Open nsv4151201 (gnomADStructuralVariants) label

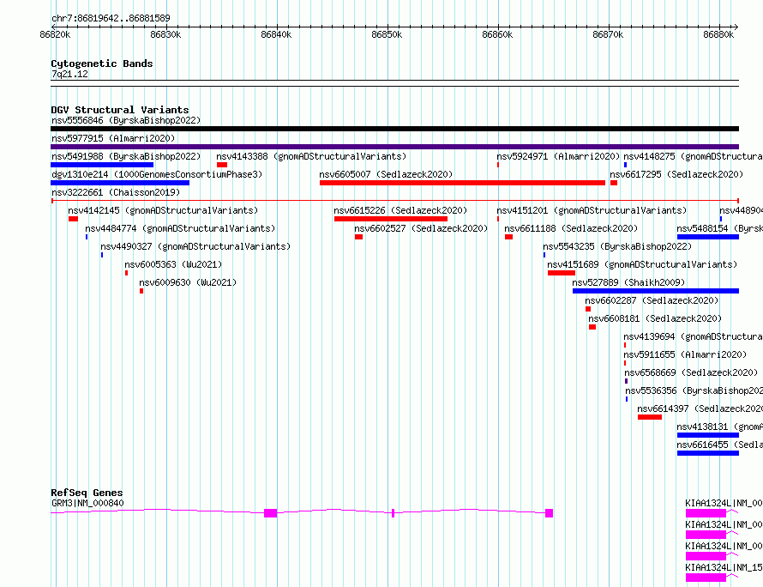592,210
